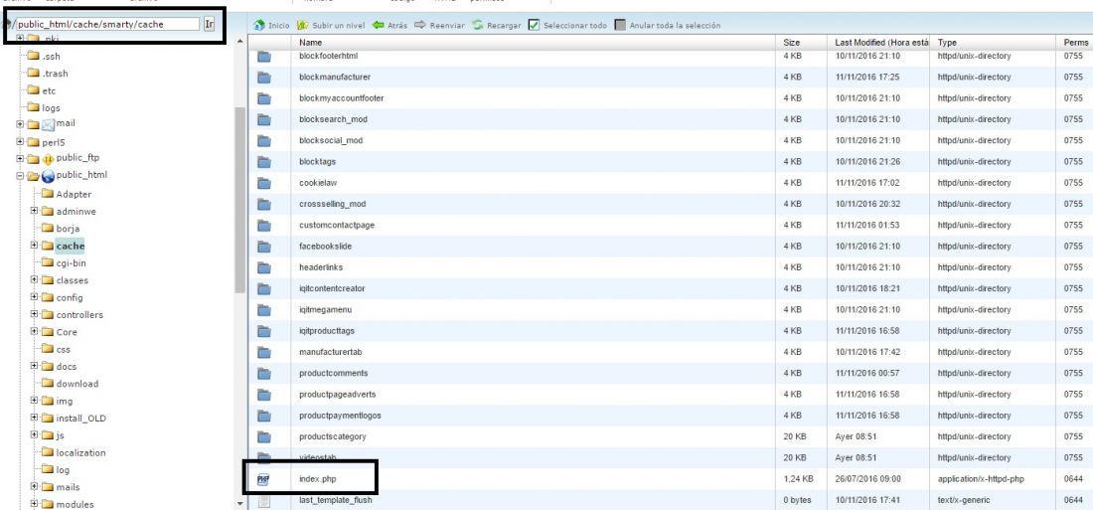Click Anular toda la selección checkbox

(x=620, y=25)
